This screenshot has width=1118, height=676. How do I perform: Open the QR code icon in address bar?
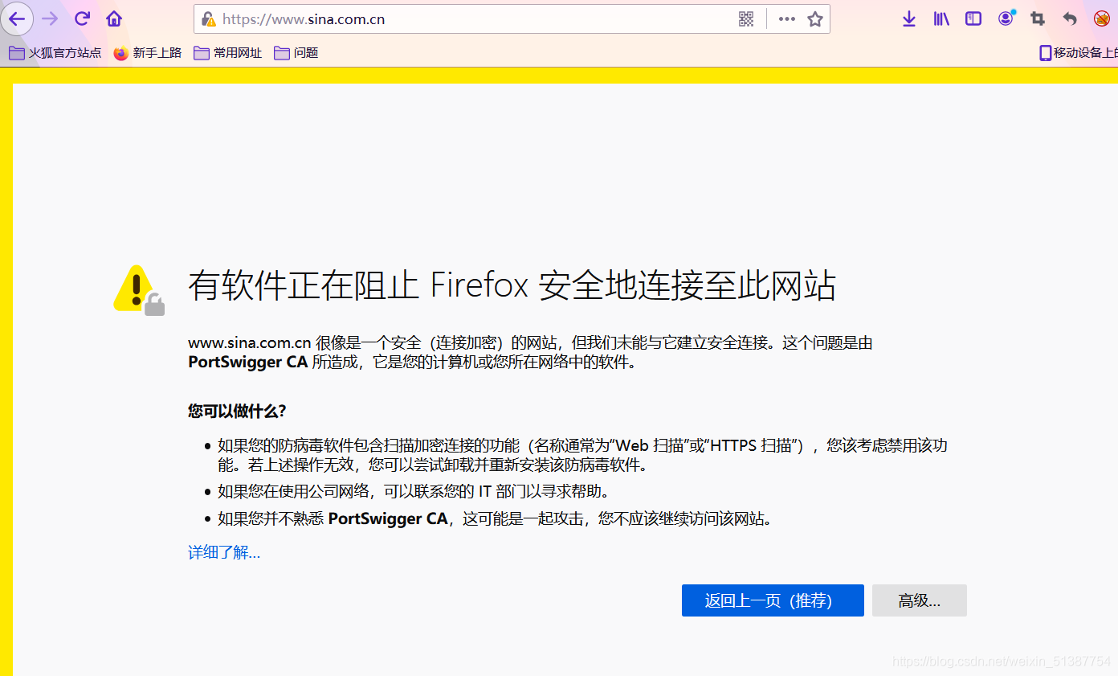tap(746, 19)
